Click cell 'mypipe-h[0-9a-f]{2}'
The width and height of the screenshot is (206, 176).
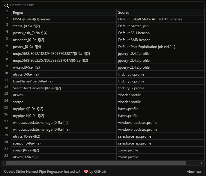pyautogui.click(x=64, y=116)
